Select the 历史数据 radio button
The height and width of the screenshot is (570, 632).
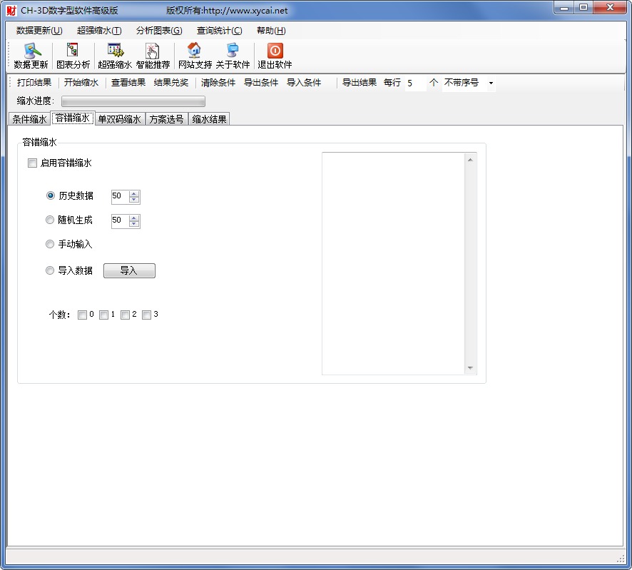[50, 195]
